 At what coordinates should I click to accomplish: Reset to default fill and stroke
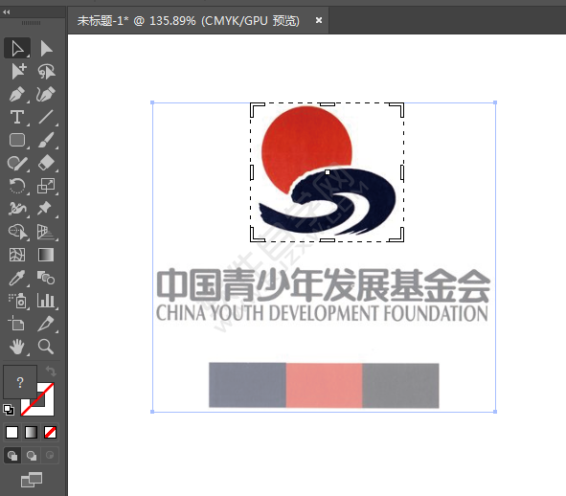[9, 410]
